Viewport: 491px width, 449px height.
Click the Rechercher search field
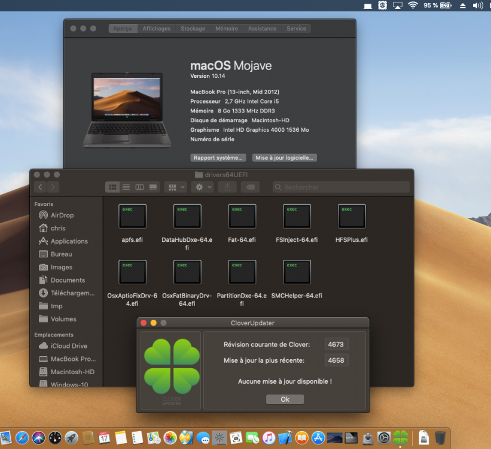[x=341, y=187]
